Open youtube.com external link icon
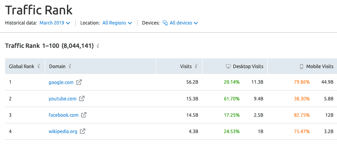The image size is (337, 144). (x=82, y=99)
